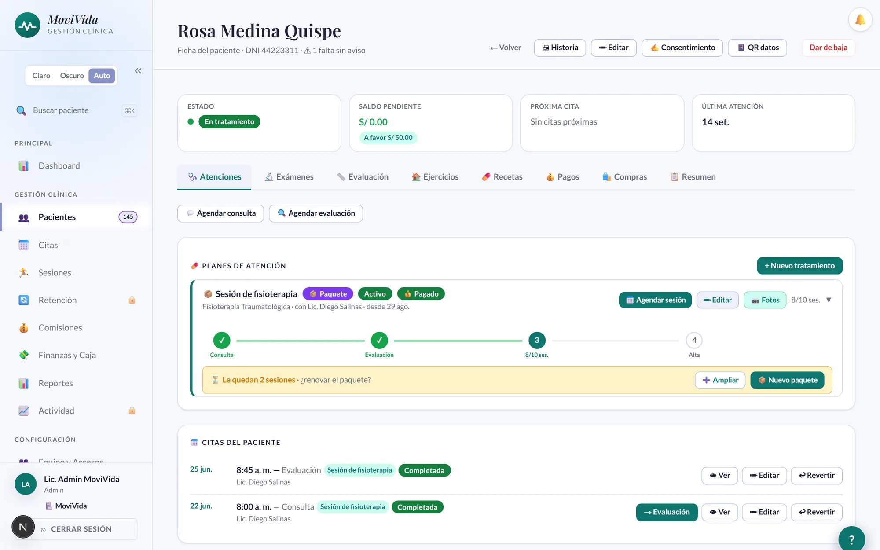Open Pacientes list with 145 badge
The height and width of the screenshot is (550, 880).
point(76,217)
